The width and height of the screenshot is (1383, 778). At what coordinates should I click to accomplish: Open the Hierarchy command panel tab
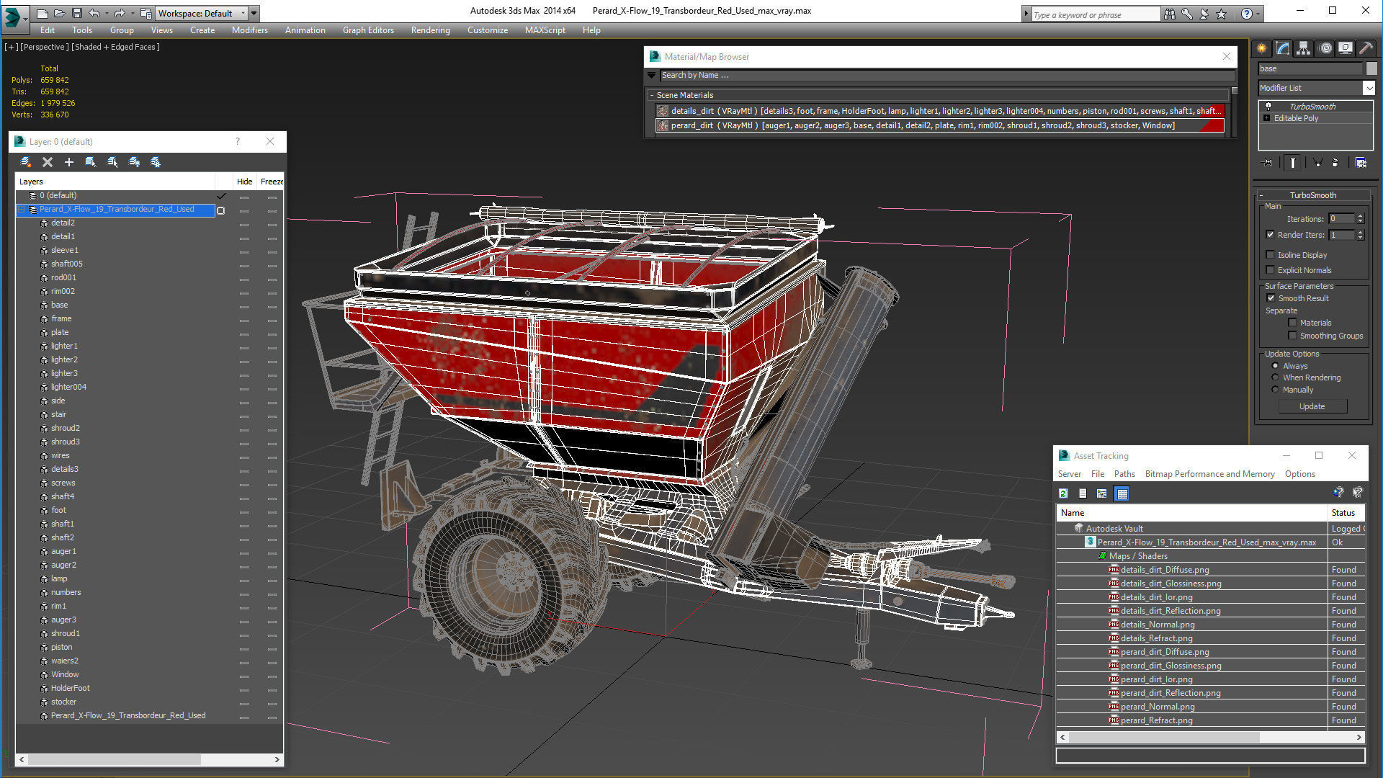(1304, 48)
